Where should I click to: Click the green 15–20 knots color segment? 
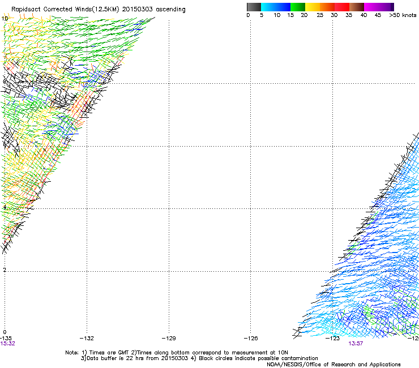298,7
